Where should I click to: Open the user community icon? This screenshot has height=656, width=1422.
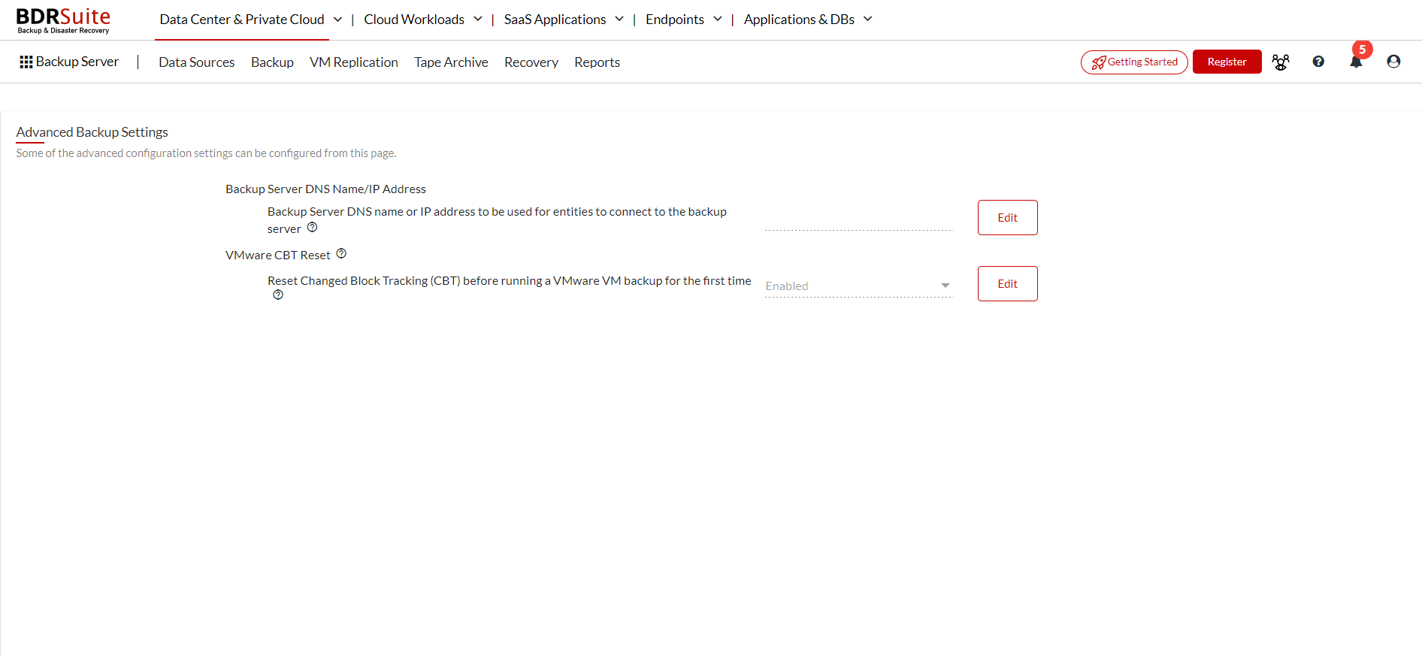1281,62
